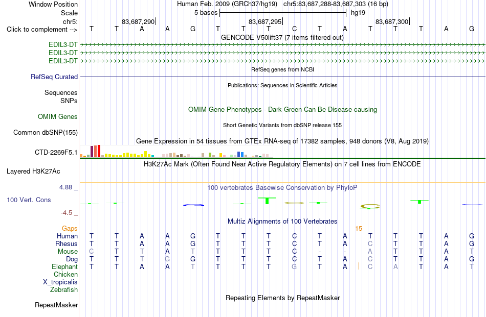Click the orange '15' gap marker

tap(359, 229)
